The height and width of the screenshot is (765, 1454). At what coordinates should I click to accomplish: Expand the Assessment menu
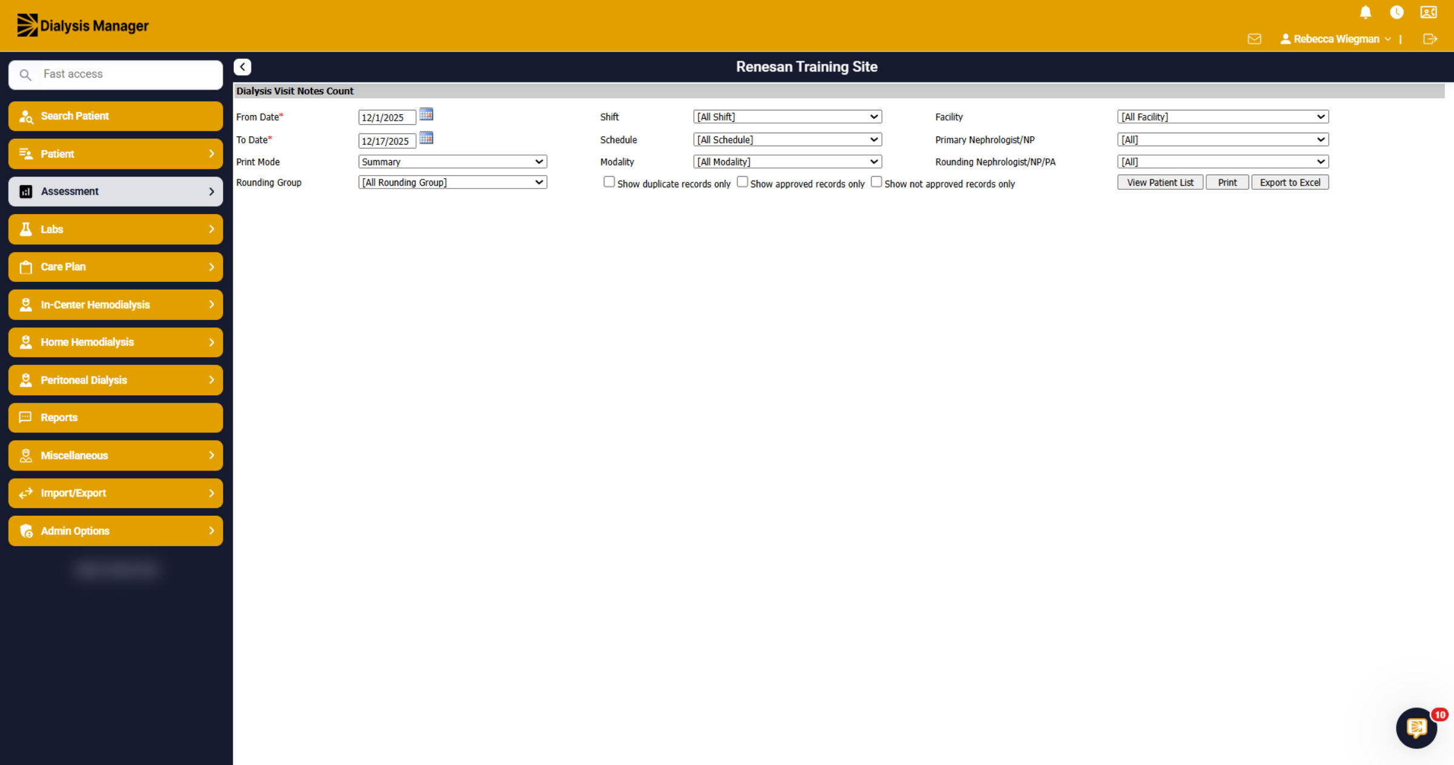click(116, 192)
